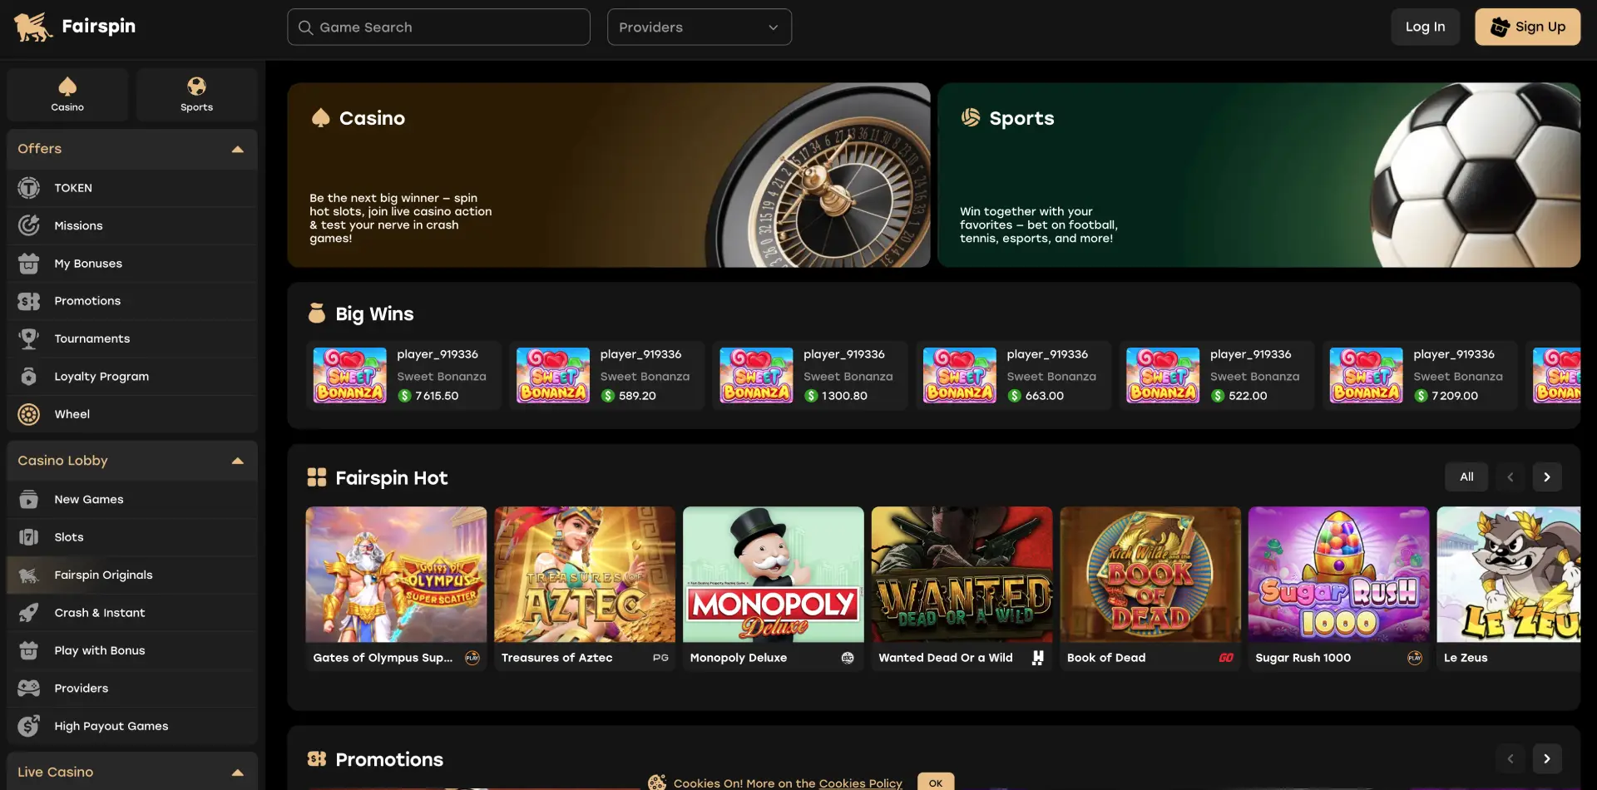
Task: Select the Casino tab icon
Action: point(67,86)
